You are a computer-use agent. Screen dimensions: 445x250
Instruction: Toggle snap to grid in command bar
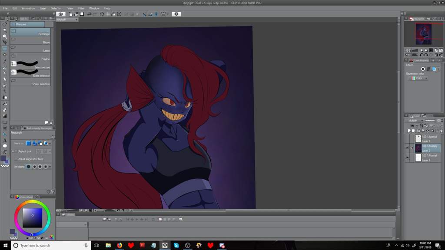click(156, 14)
